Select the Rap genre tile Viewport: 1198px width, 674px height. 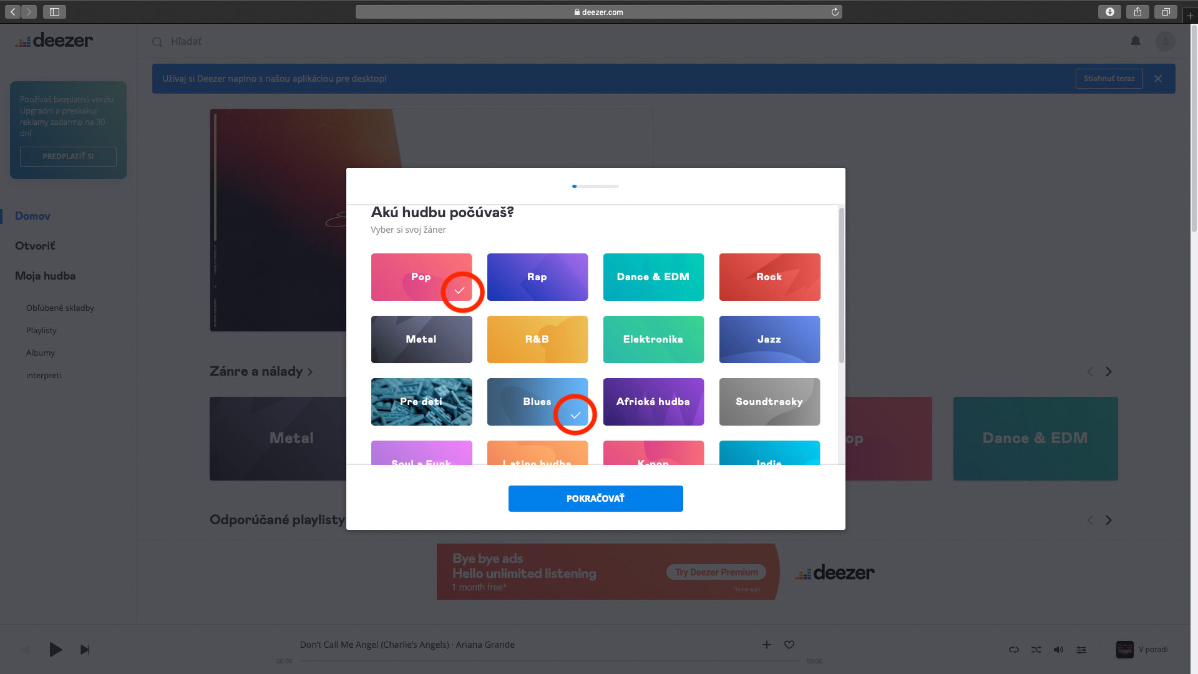pyautogui.click(x=537, y=277)
